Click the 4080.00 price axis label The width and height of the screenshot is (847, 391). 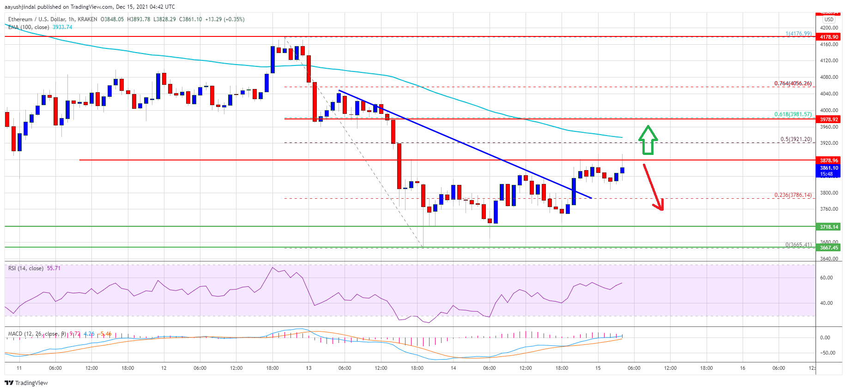click(x=829, y=77)
